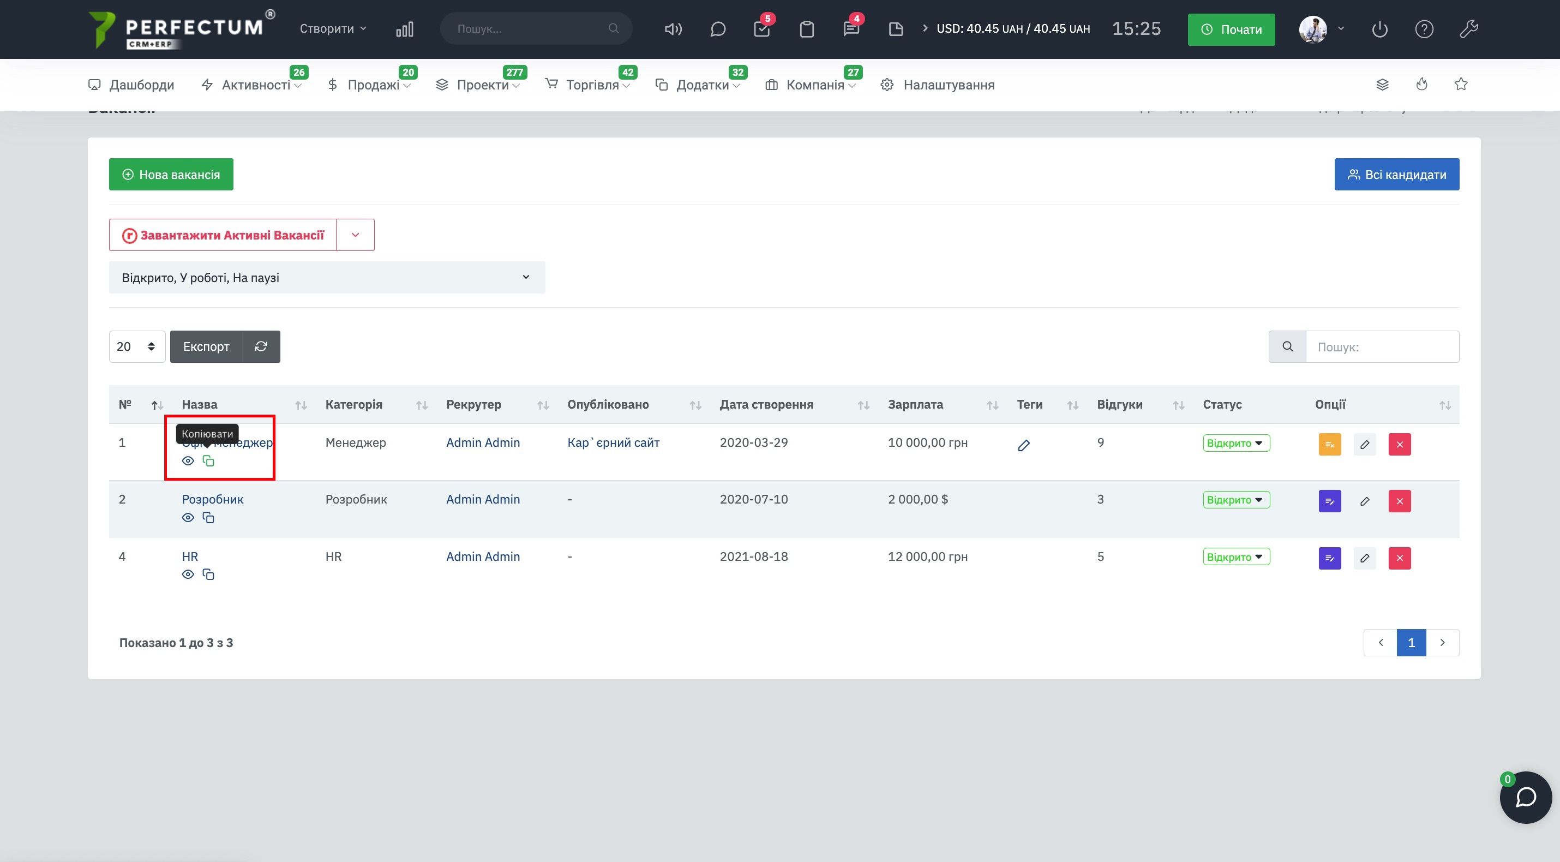This screenshot has width=1560, height=862.
Task: Copy the Офіс менеджер vacancy
Action: click(x=208, y=461)
